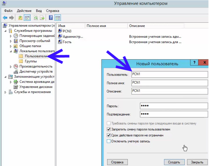
Task: Click the Службы и приложения icon
Action: click(x=10, y=92)
